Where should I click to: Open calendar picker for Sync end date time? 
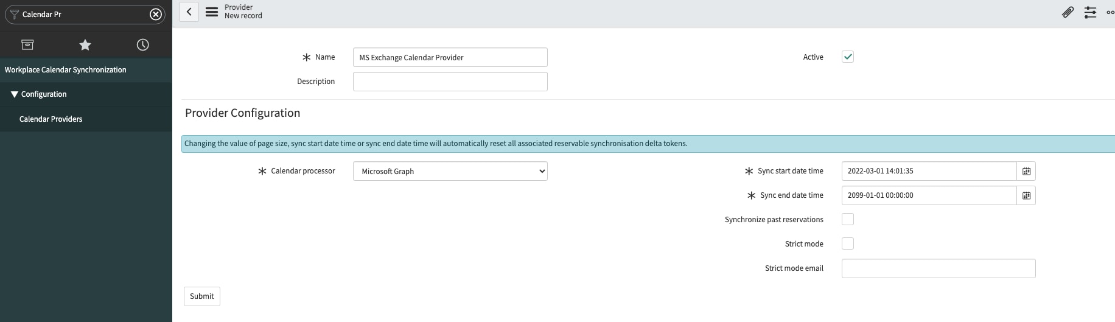tap(1026, 195)
